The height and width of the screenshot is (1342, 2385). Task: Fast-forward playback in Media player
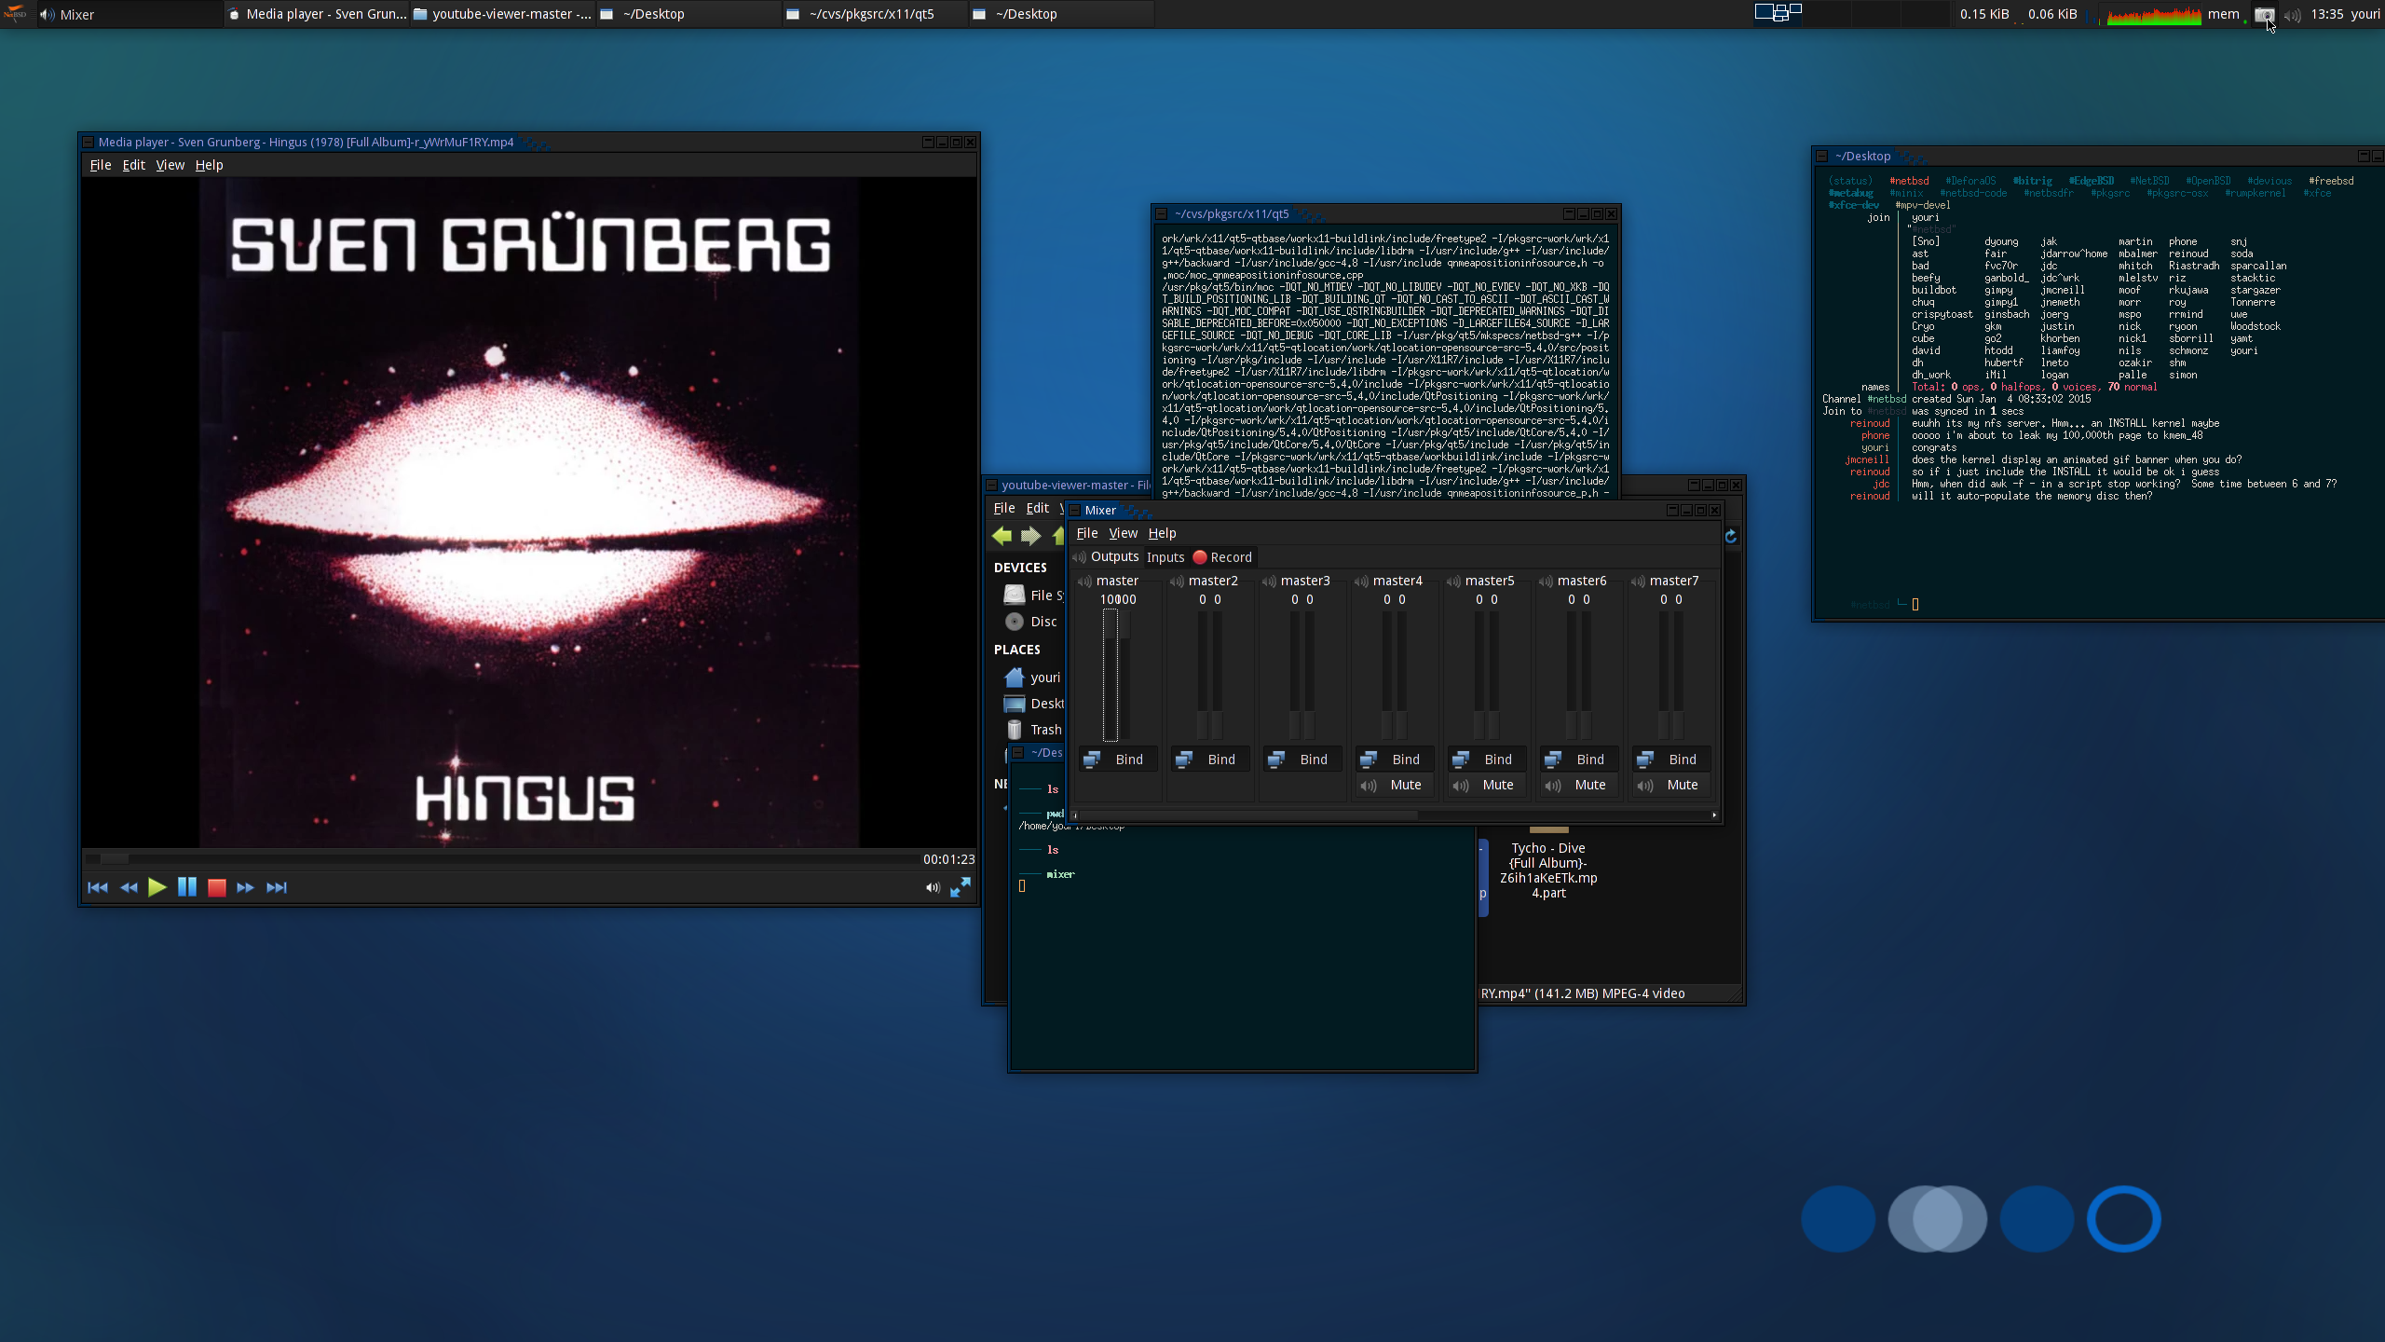pos(245,887)
